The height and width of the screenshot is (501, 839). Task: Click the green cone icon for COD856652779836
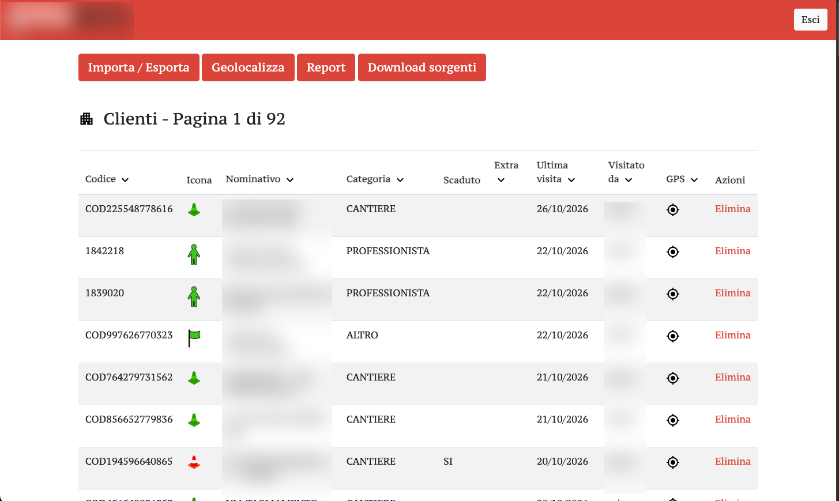[x=194, y=420]
